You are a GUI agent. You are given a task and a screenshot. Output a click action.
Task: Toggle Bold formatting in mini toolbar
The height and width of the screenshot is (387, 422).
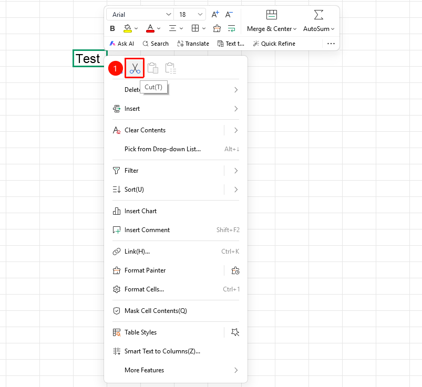click(x=112, y=28)
